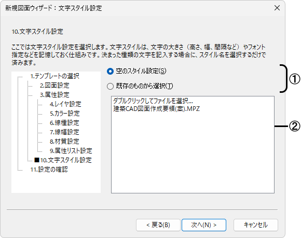Click empty area of the style file list box
301x238 pixels.
point(193,153)
